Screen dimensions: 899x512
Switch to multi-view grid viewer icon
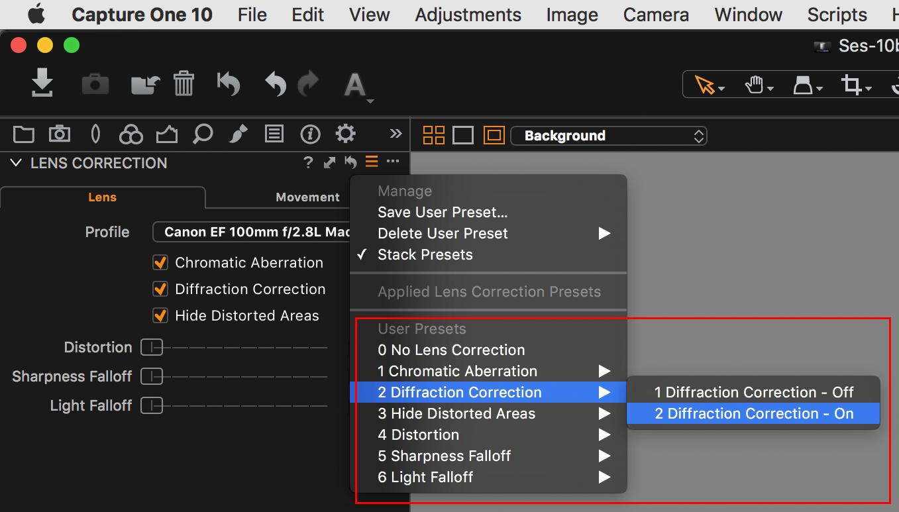433,135
